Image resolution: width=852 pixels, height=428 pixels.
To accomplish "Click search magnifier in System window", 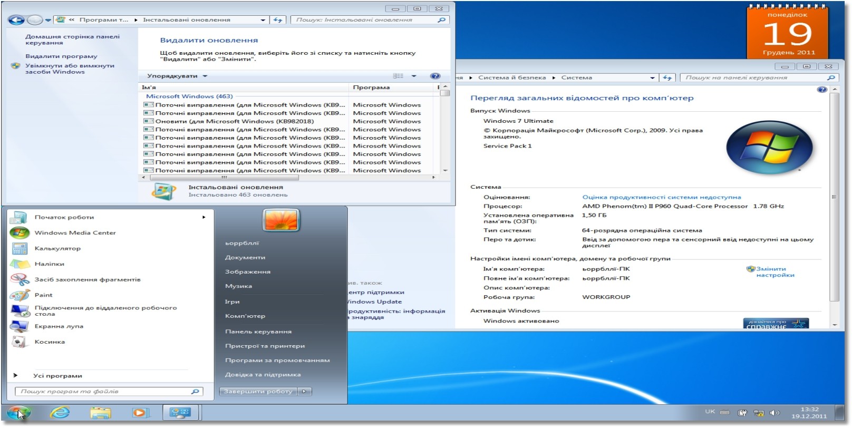I will (x=831, y=77).
